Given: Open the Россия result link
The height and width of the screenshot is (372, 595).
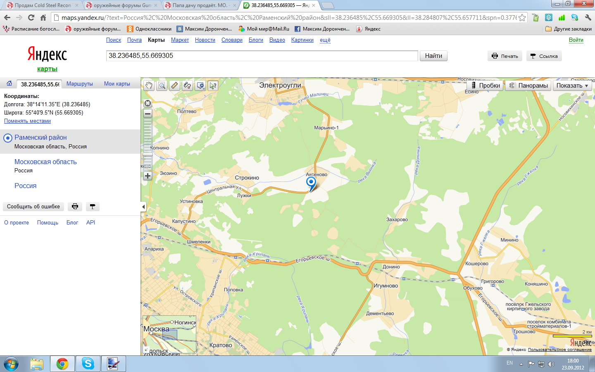Looking at the screenshot, I should point(26,186).
